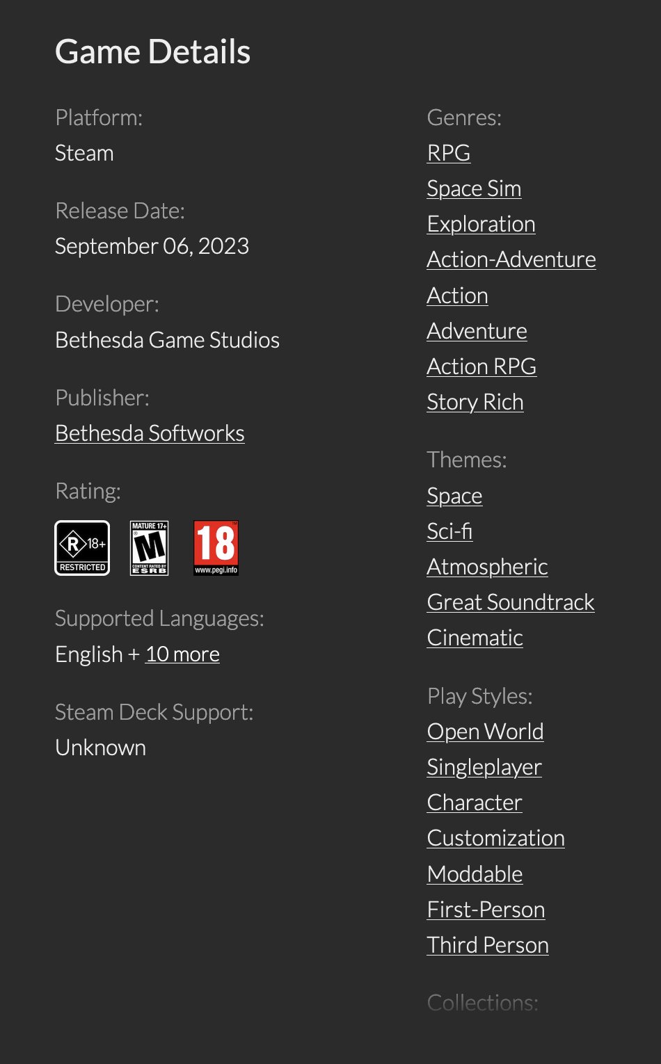The width and height of the screenshot is (661, 1064).
Task: Click the PEGI 18 rating icon
Action: point(216,547)
